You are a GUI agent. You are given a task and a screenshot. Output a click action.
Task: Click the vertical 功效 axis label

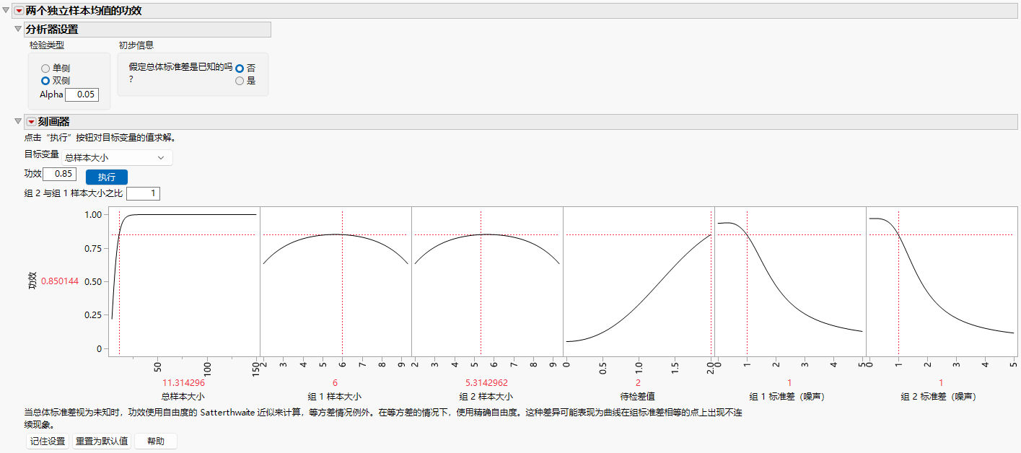point(32,281)
